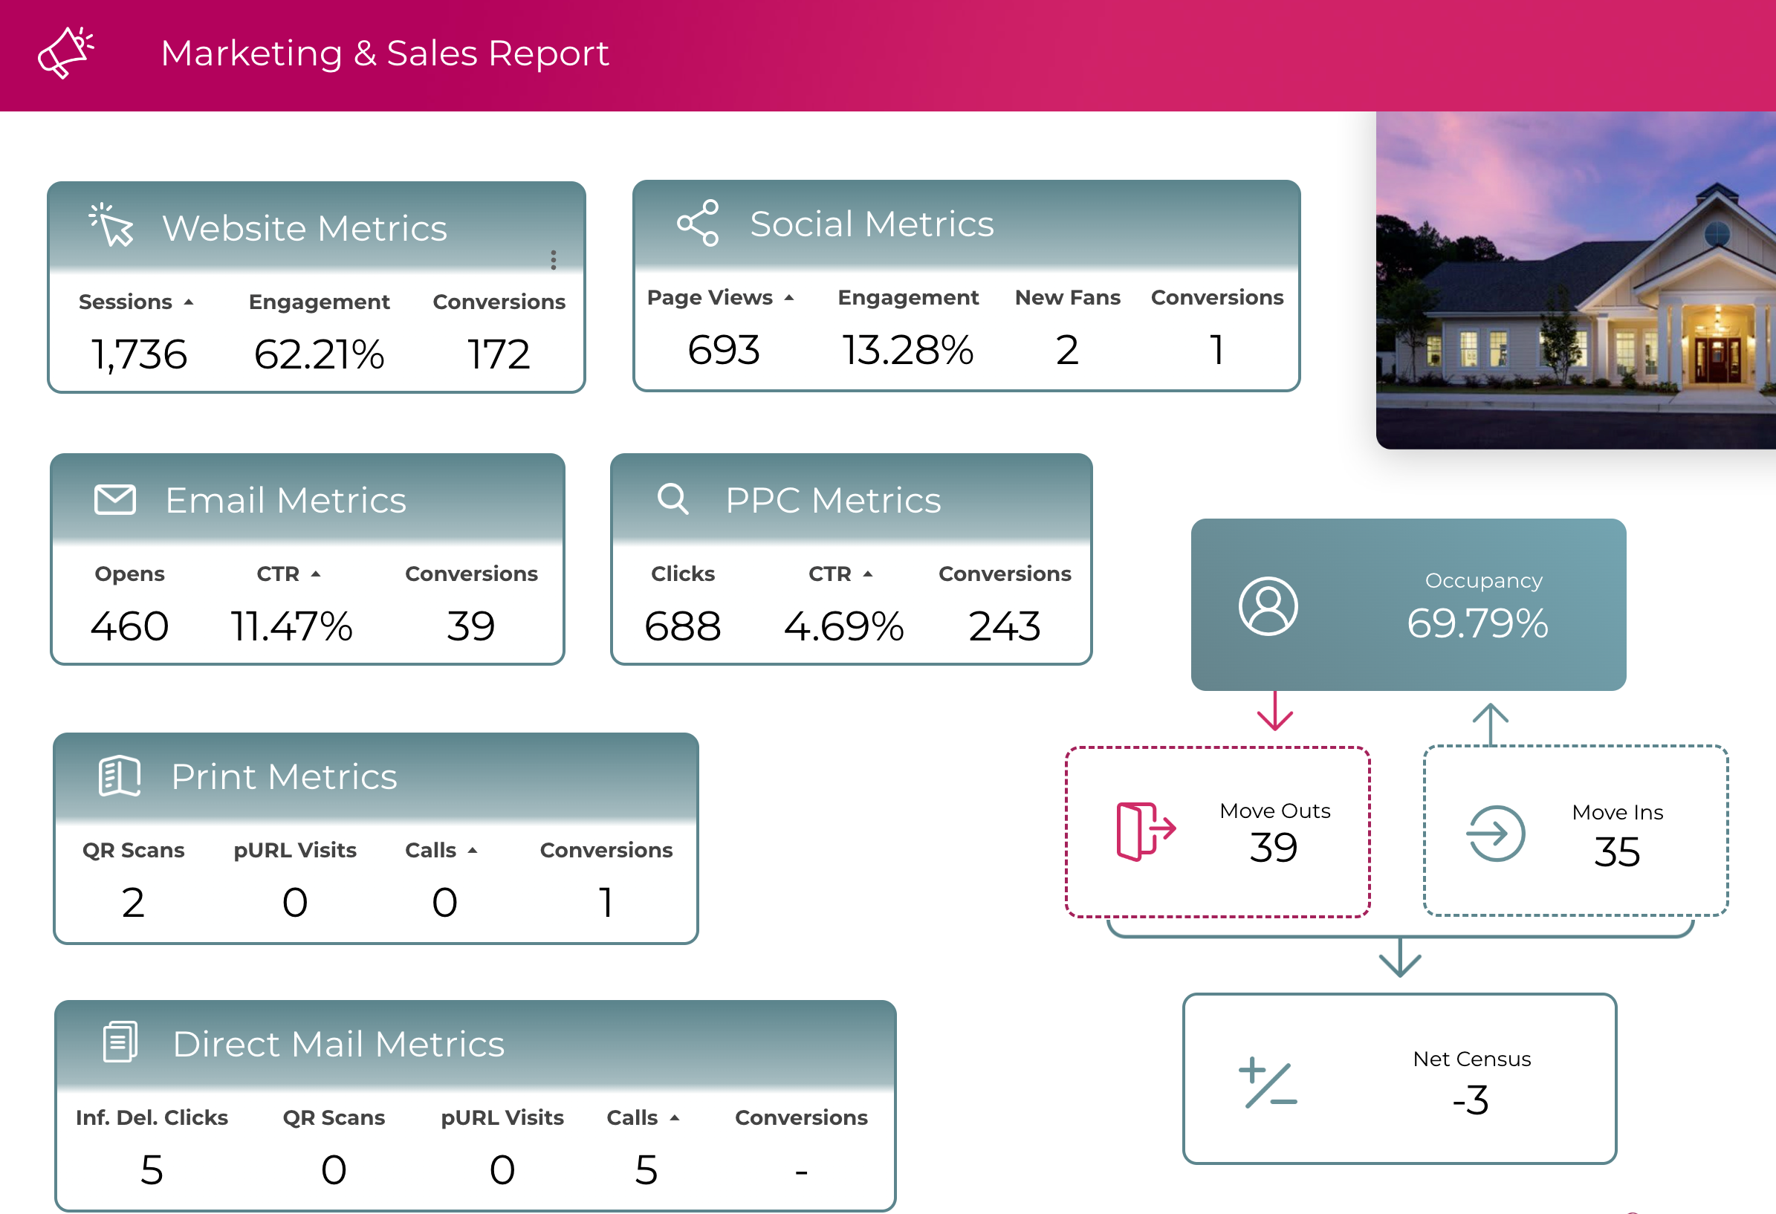Toggle the Calls sort arrow in Print Metrics
Viewport: 1776px width, 1214px height.
tap(474, 848)
